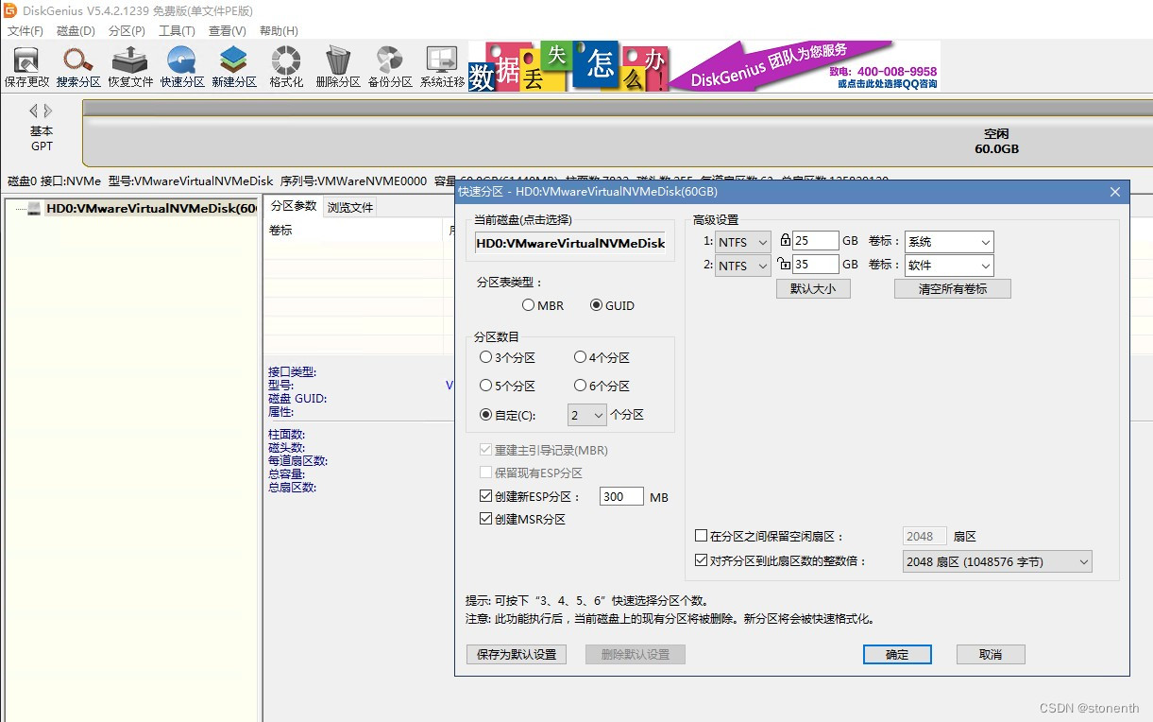Open the File (文件) menu
This screenshot has width=1153, height=722.
(25, 31)
